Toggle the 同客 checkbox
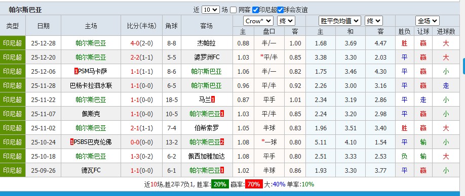 pyautogui.click(x=233, y=10)
